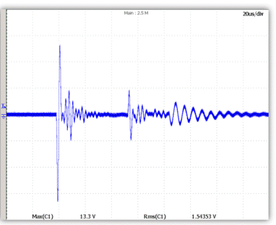Open the Main 2.5 M record length label
The width and height of the screenshot is (276, 225).
pos(136,13)
